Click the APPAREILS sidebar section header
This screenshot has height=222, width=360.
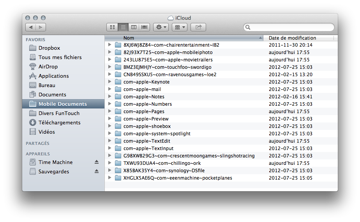[x=38, y=154]
